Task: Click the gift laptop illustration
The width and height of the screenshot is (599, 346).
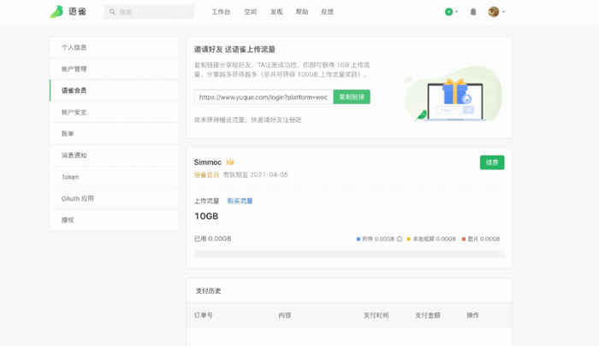Action: tap(454, 94)
